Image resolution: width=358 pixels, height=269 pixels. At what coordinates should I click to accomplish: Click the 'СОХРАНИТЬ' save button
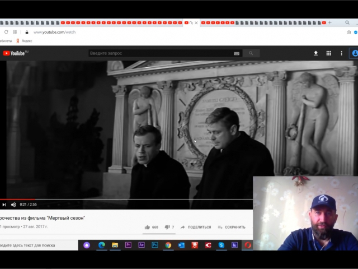232,227
